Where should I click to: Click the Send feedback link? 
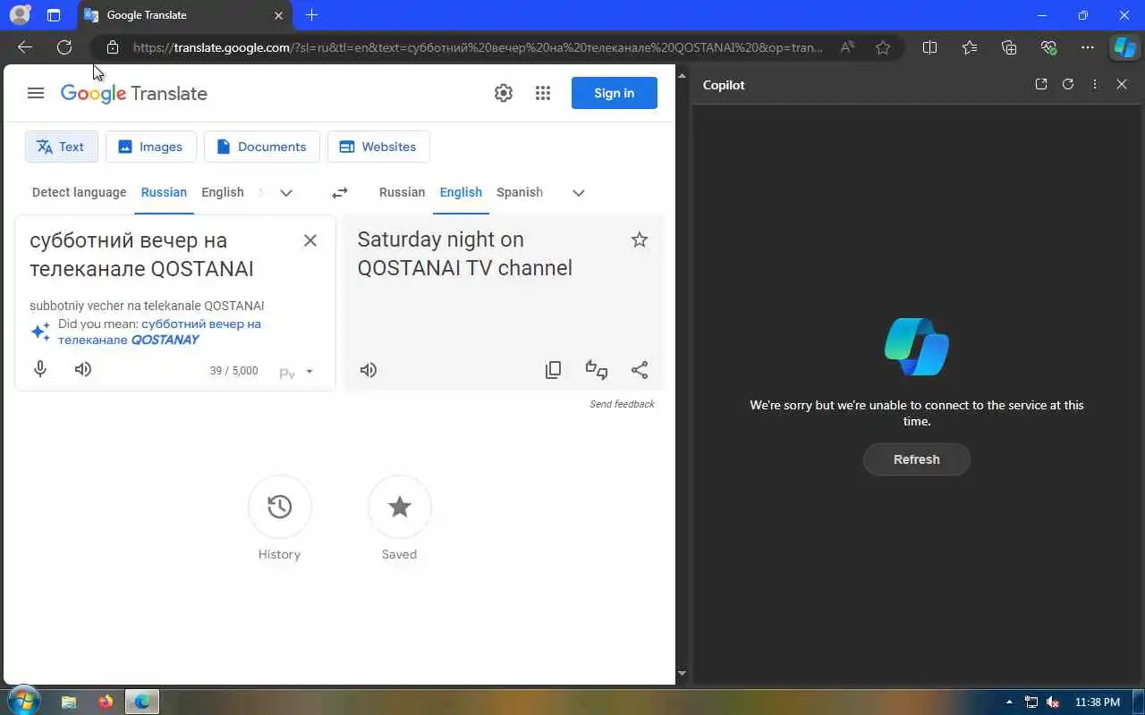tap(622, 404)
